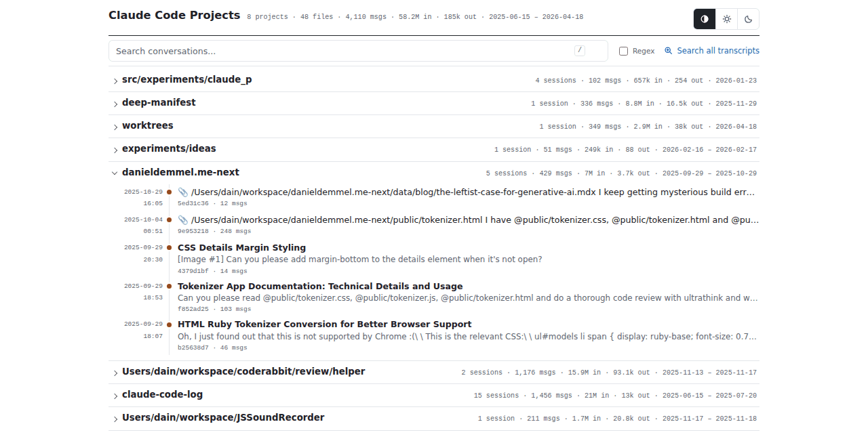Switch to light theme sun icon

pos(726,19)
